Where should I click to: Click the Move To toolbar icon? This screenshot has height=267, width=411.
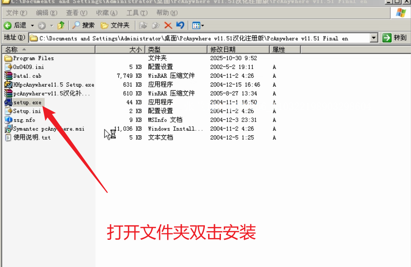[143, 25]
